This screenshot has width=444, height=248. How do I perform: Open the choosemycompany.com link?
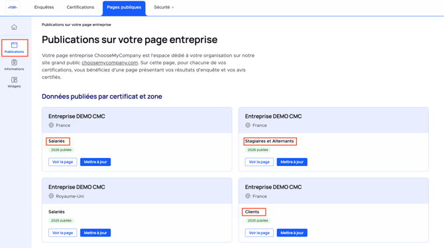pyautogui.click(x=109, y=63)
